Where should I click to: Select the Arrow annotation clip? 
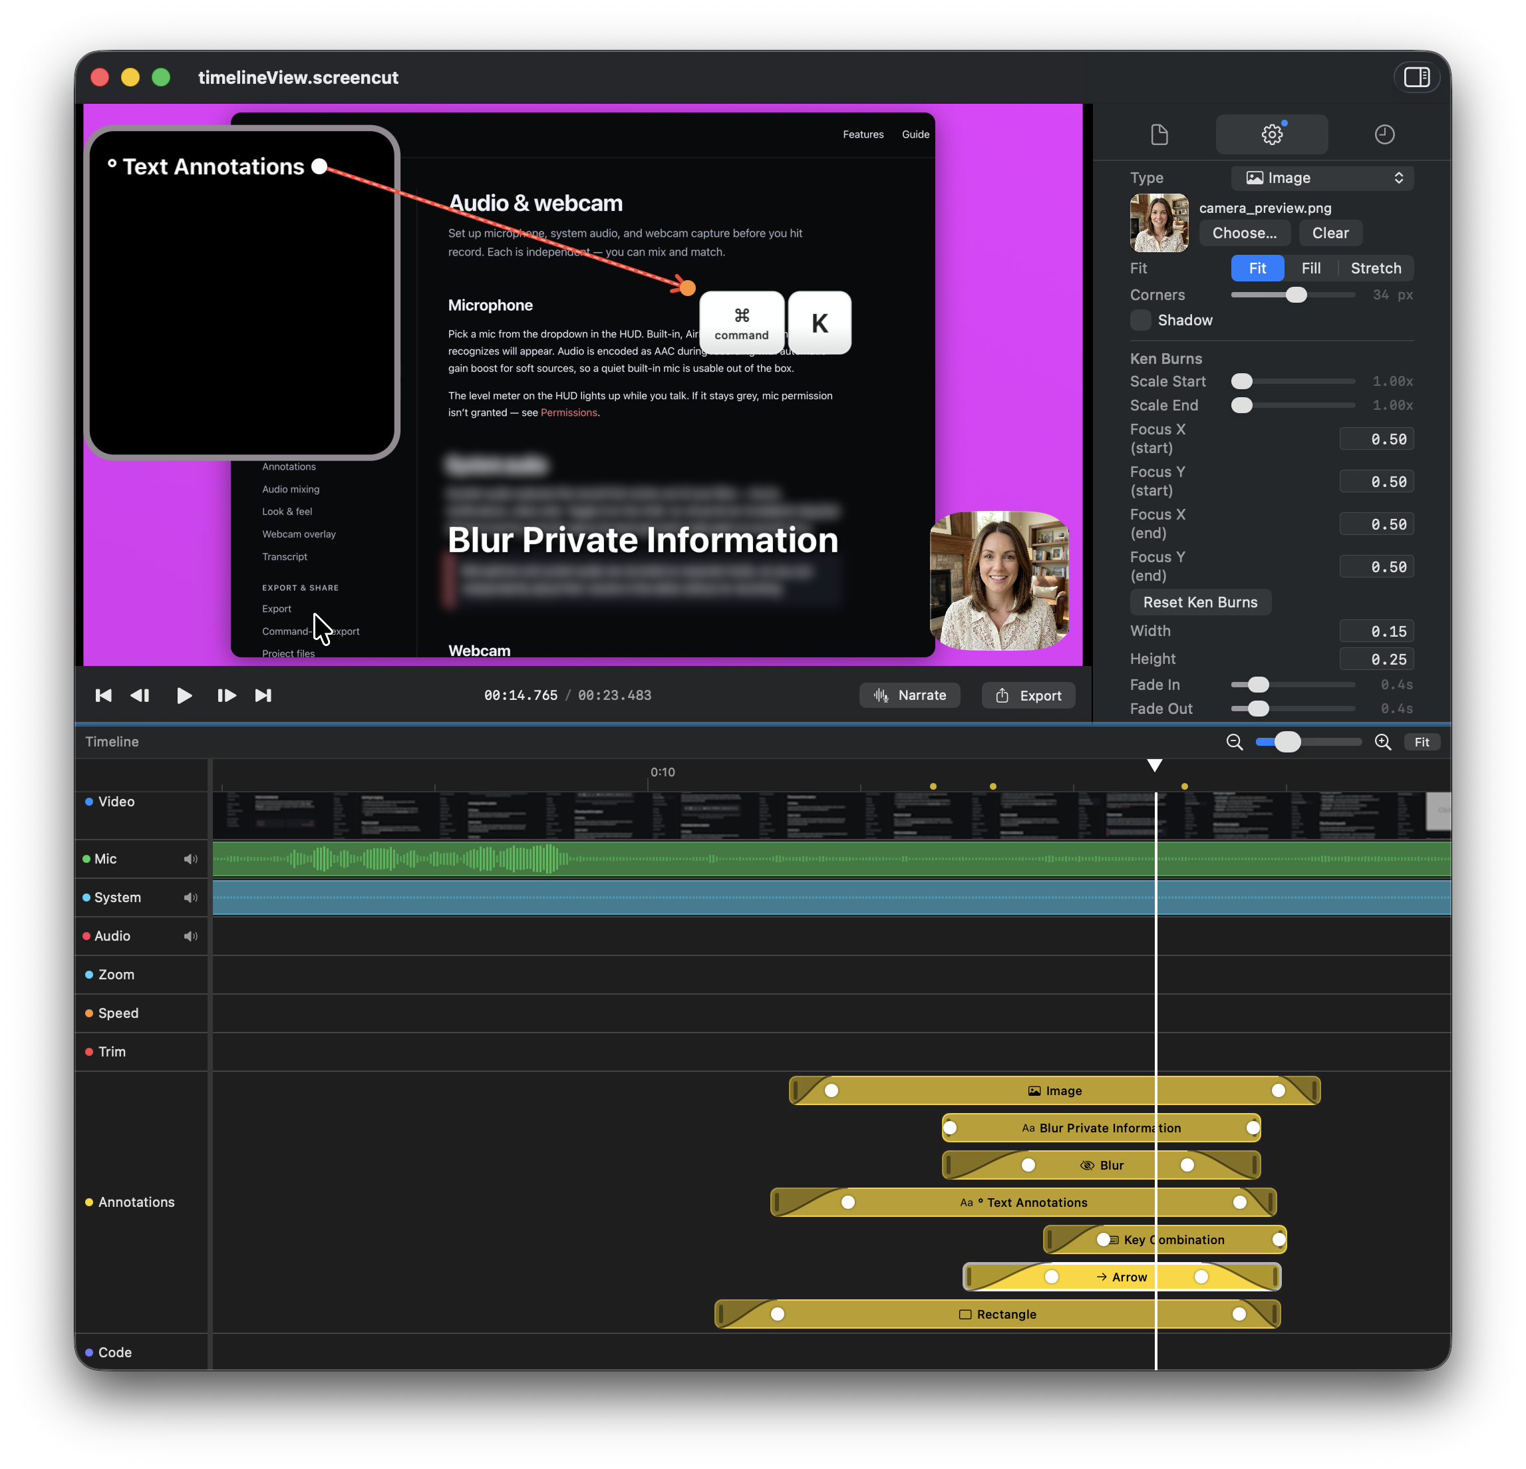[x=1121, y=1277]
